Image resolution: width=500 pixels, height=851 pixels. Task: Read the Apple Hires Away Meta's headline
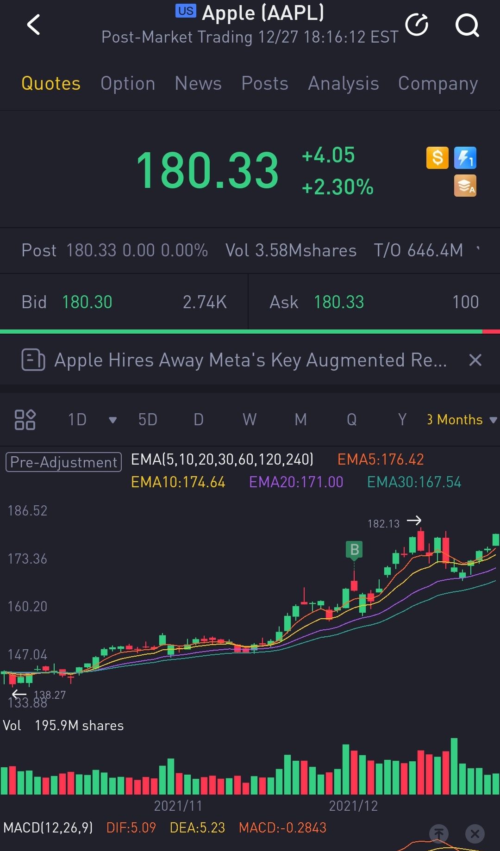250,360
